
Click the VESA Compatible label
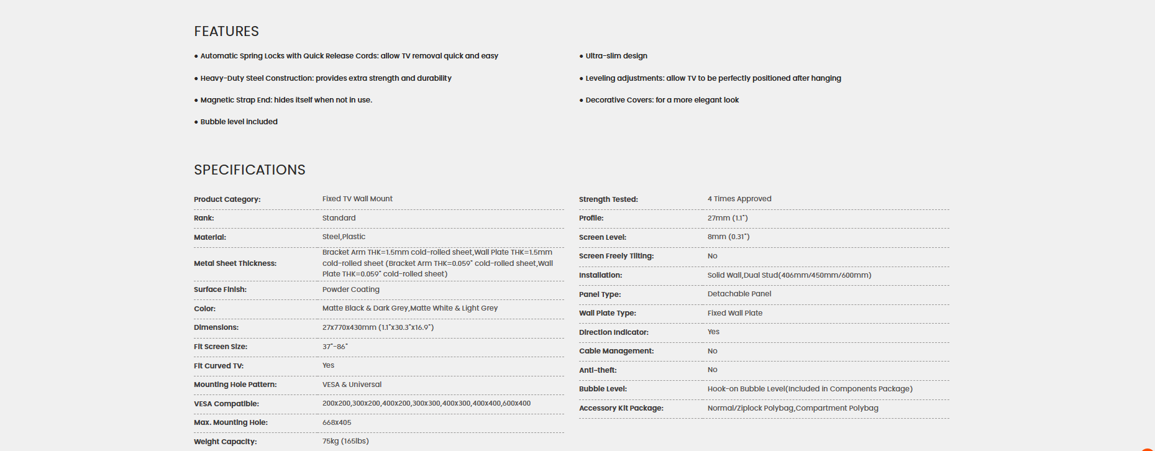pos(226,404)
